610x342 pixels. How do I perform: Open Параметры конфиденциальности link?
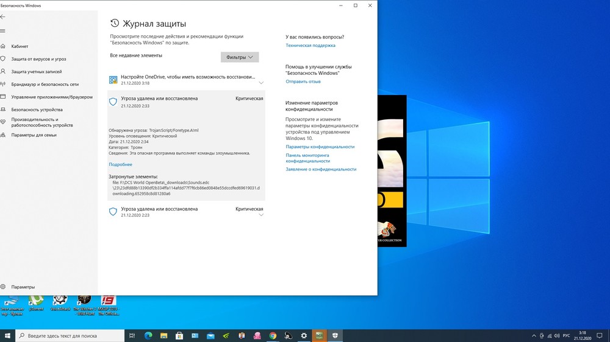[x=320, y=147]
